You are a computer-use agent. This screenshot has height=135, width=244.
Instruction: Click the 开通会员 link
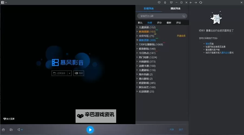coord(181,36)
